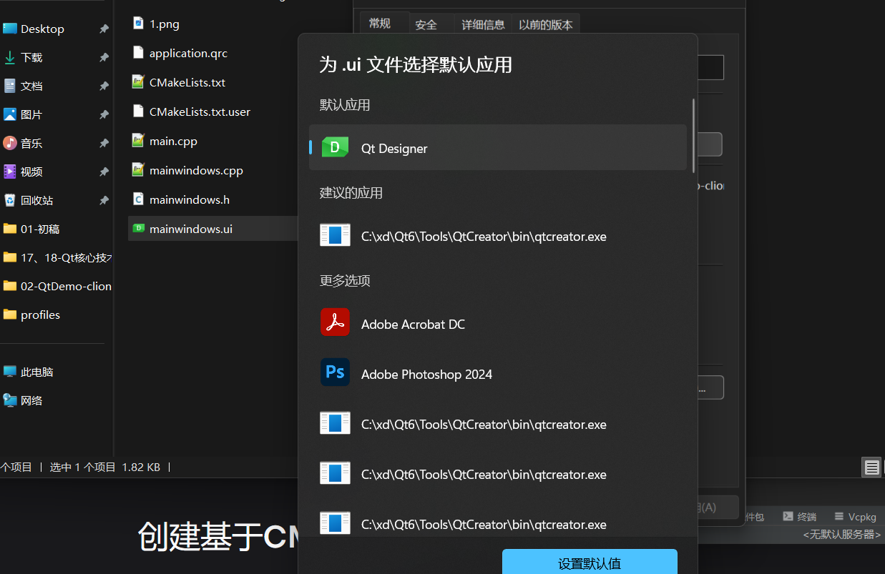885x574 pixels.
Task: Click the pin icon next to 音乐
Action: (x=104, y=143)
